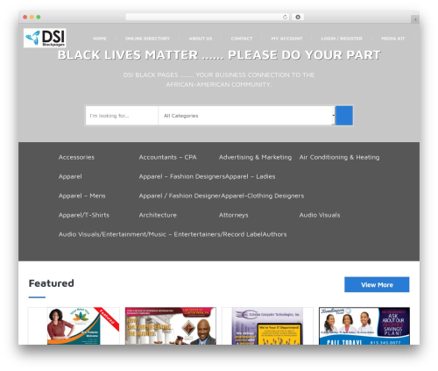
Task: Open the Architecture category link
Action: pyautogui.click(x=158, y=215)
